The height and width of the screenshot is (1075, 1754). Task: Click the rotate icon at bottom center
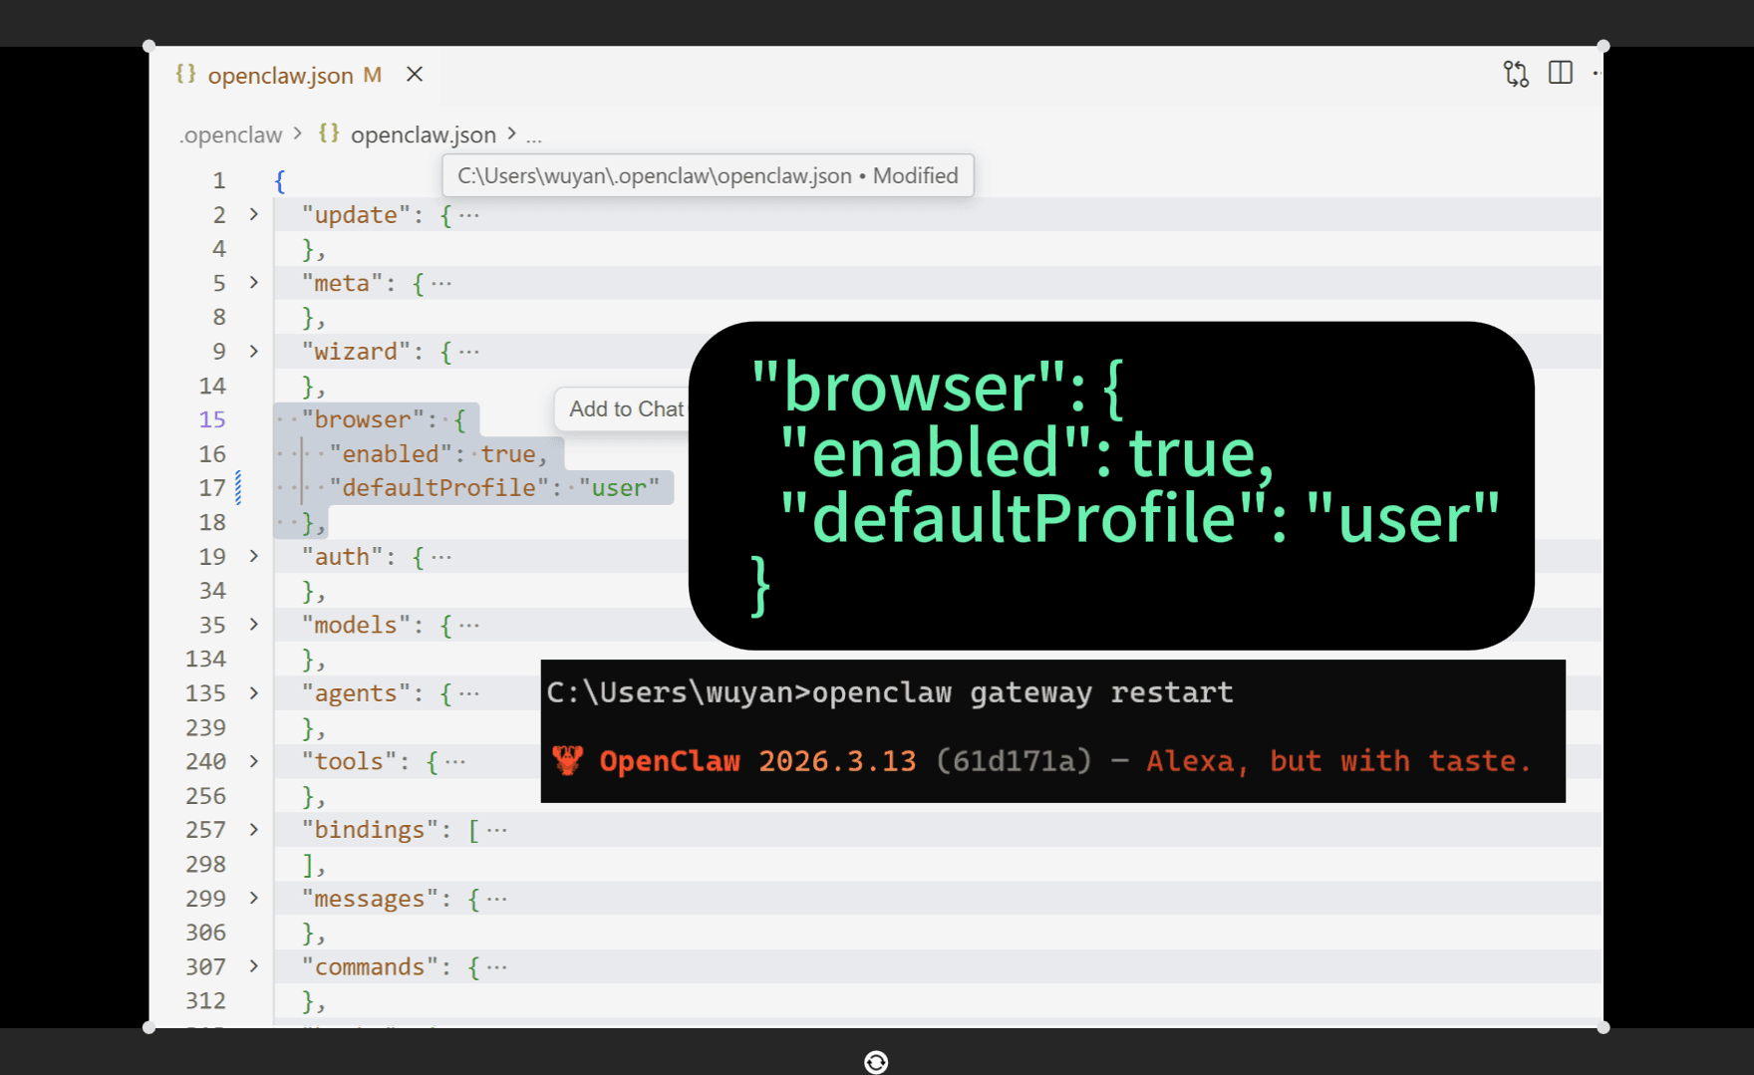click(x=876, y=1062)
